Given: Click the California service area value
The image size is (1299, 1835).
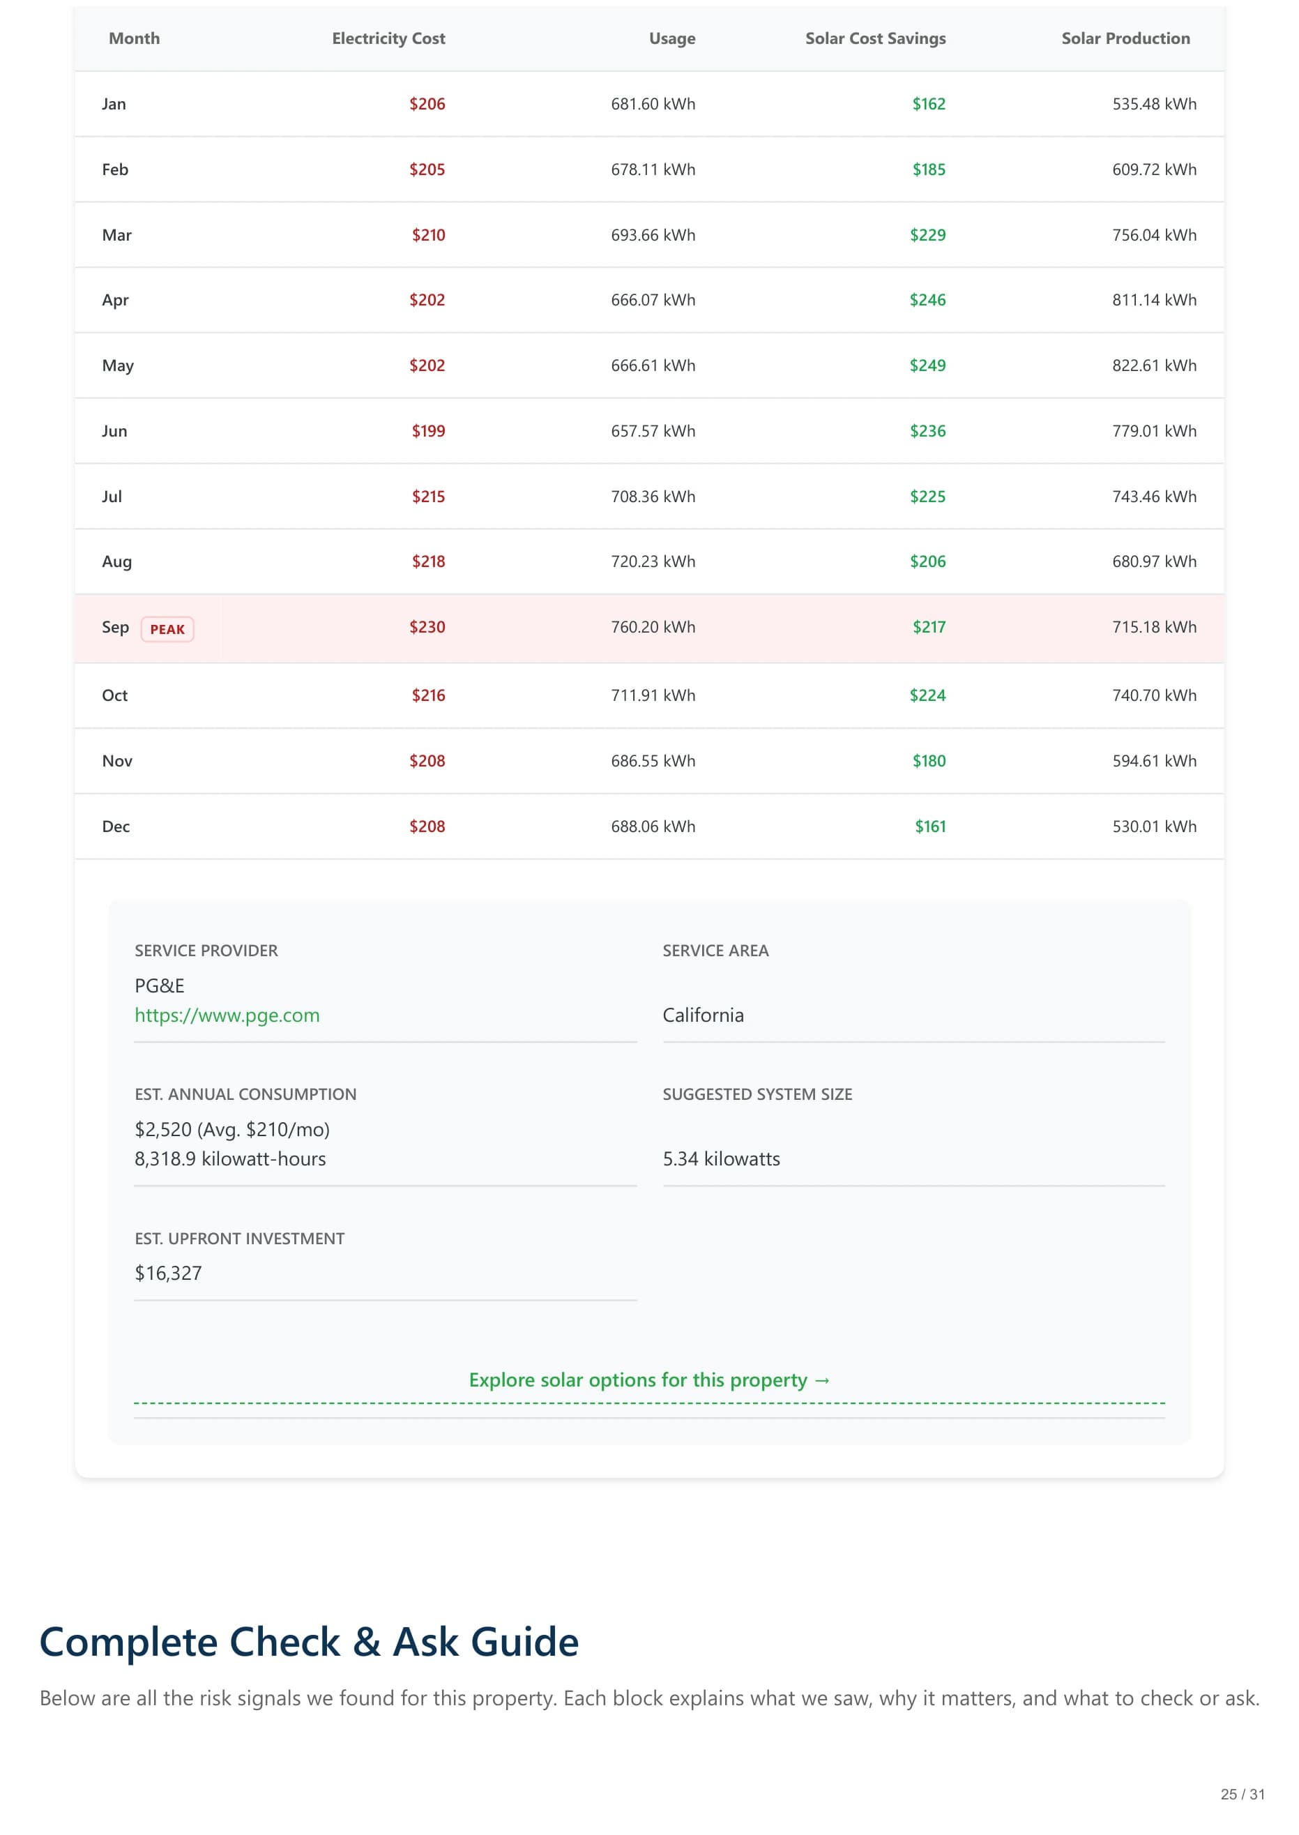Looking at the screenshot, I should 703,1015.
